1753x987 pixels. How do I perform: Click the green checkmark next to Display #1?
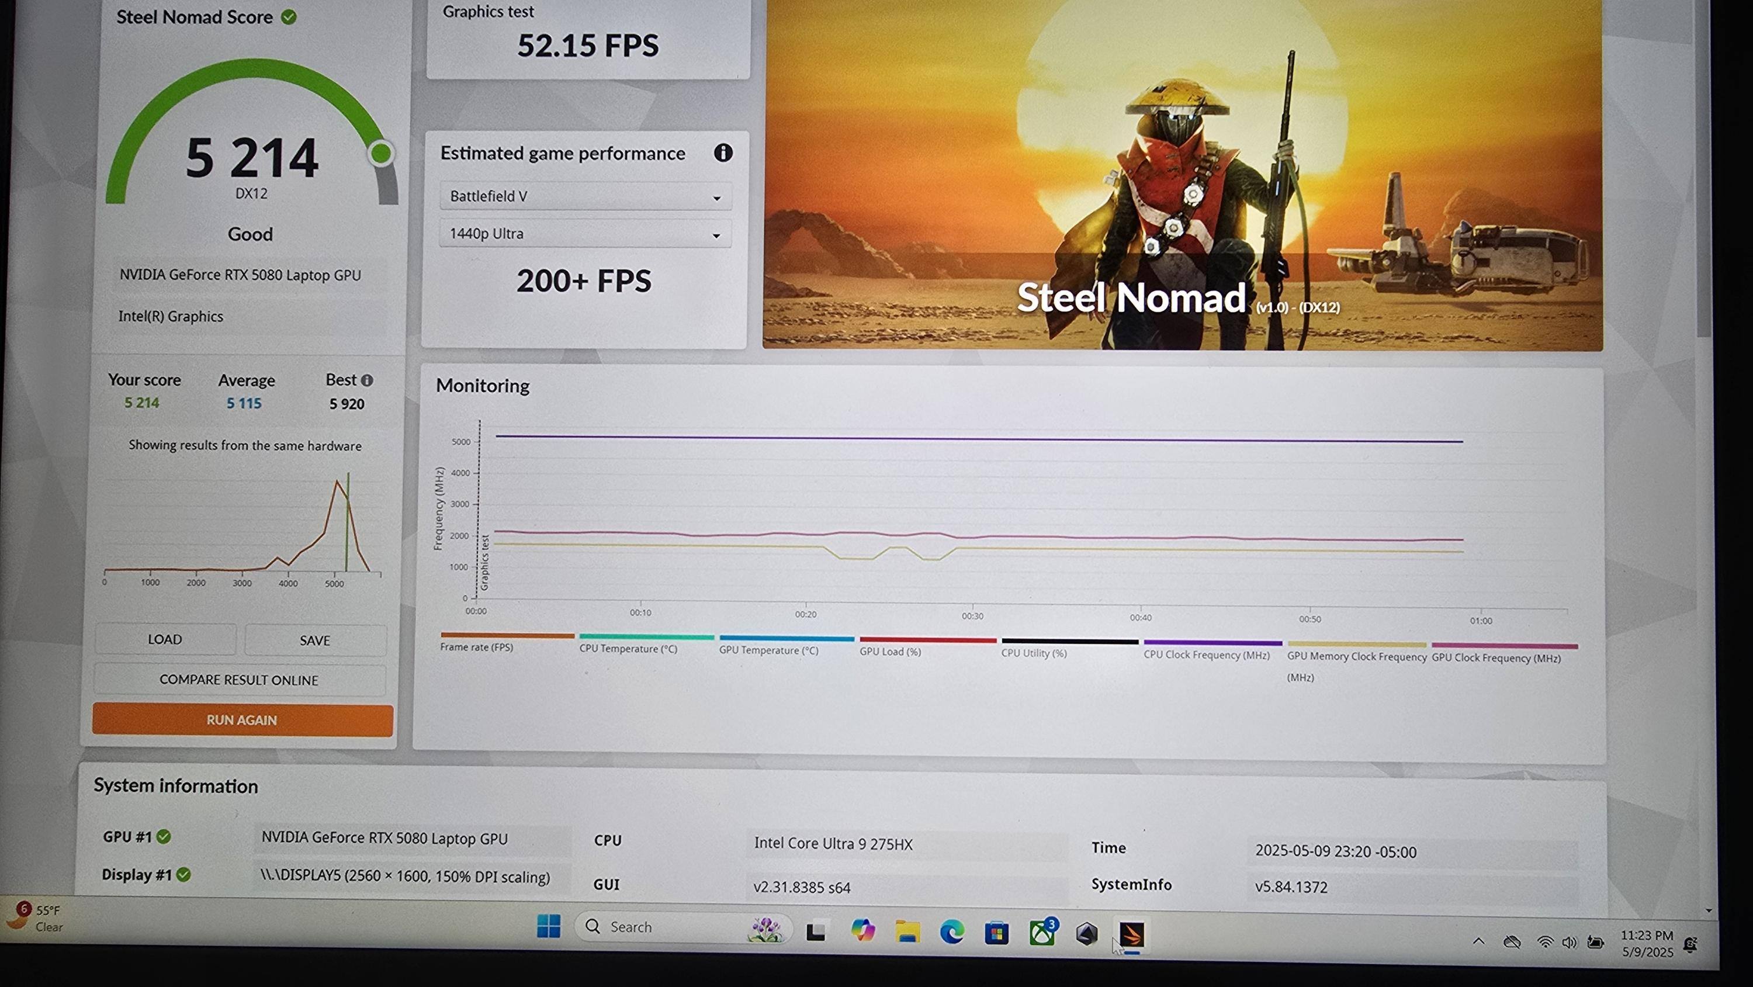click(183, 875)
